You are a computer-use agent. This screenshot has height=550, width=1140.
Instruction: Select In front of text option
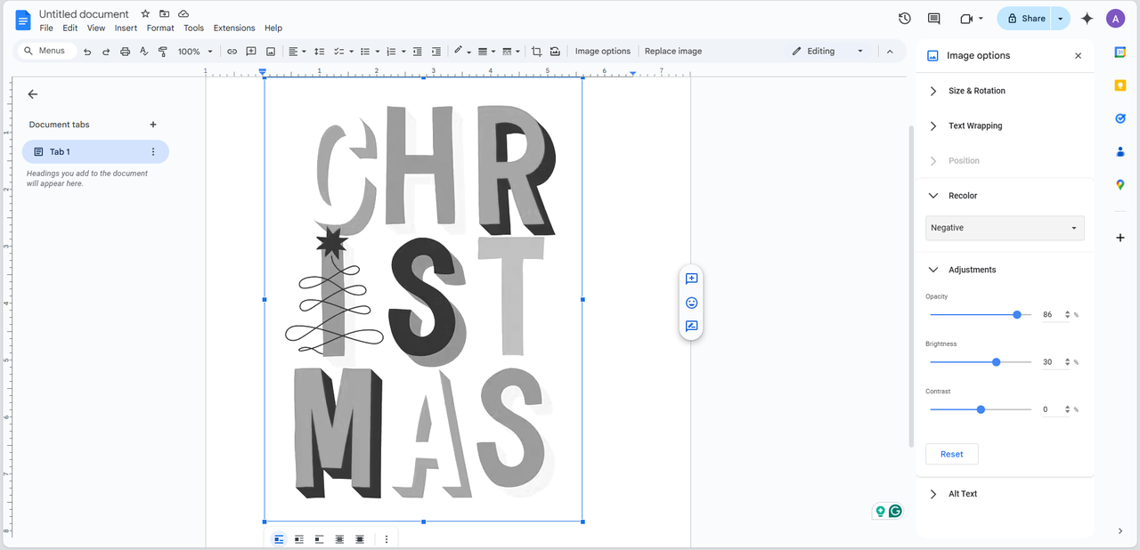[x=360, y=539]
